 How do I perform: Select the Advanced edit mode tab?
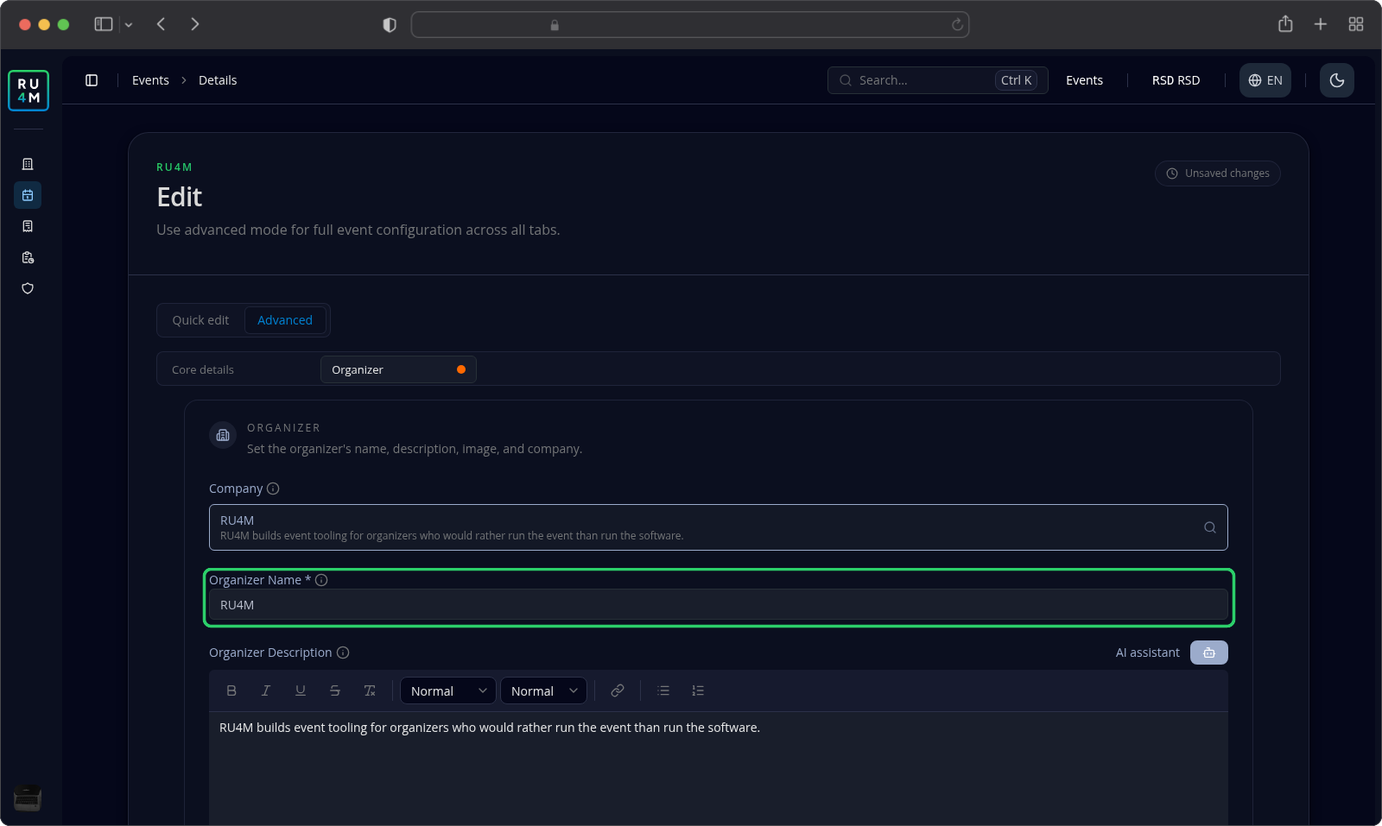pyautogui.click(x=285, y=320)
